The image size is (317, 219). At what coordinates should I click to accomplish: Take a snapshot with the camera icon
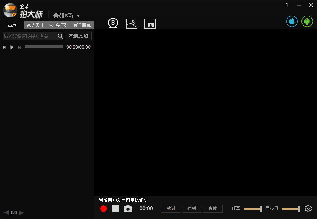128,209
